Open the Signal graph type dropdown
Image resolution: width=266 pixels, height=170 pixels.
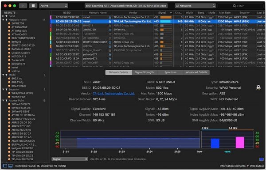[x=70, y=159]
